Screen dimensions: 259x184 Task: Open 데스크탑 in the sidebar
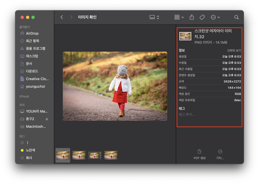coord(29,56)
